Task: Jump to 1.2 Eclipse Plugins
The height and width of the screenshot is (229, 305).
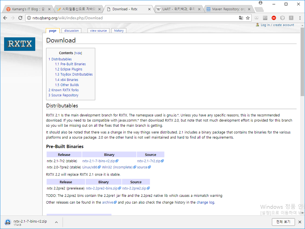Action: pyautogui.click(x=68, y=69)
